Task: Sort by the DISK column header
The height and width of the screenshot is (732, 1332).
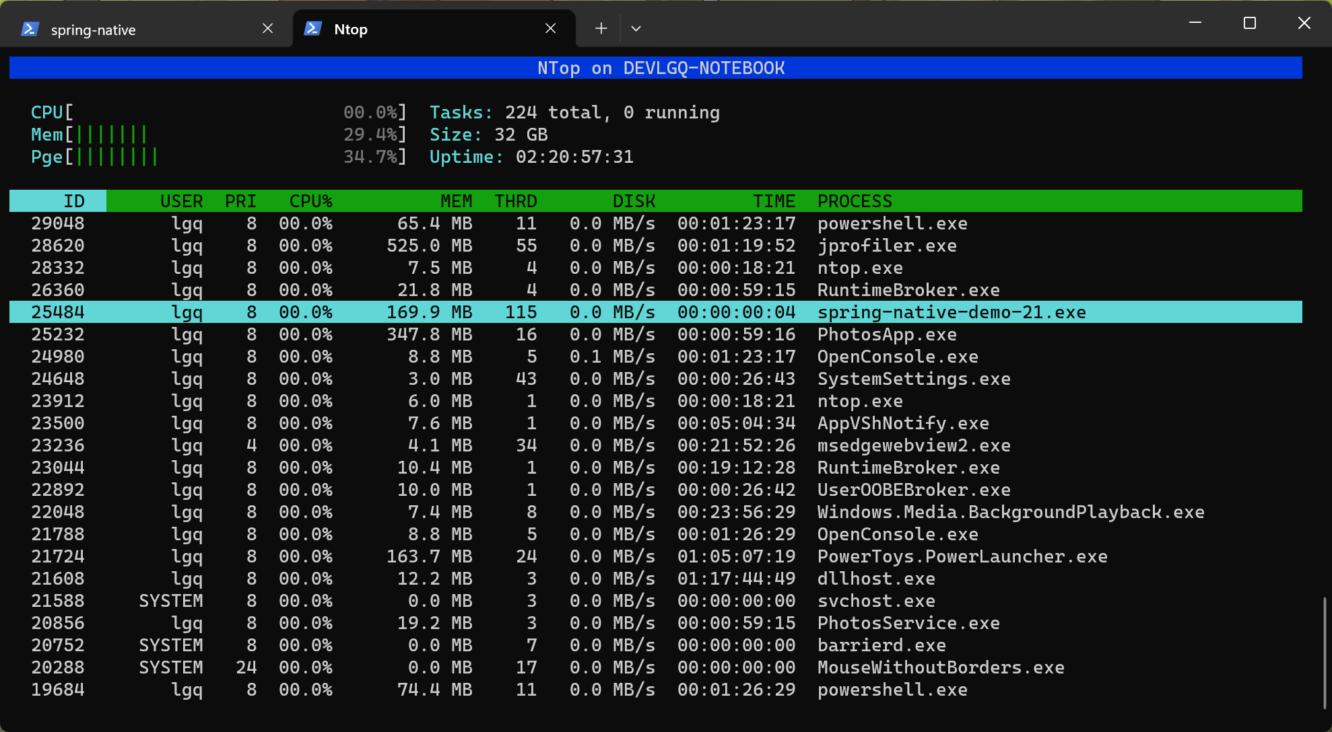Action: point(634,201)
